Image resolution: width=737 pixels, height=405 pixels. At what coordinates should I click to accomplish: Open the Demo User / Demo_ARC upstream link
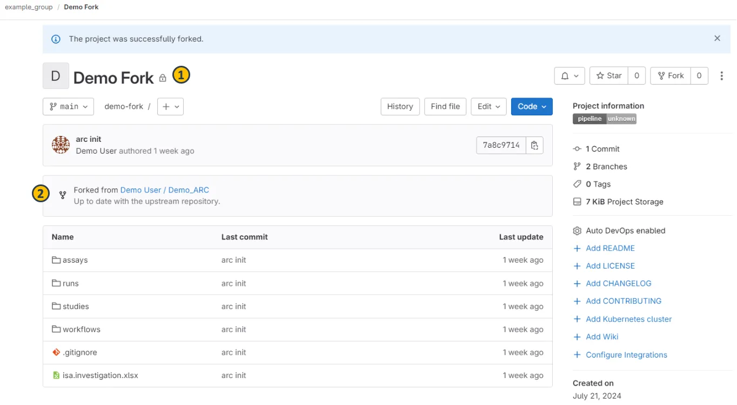[x=164, y=190]
